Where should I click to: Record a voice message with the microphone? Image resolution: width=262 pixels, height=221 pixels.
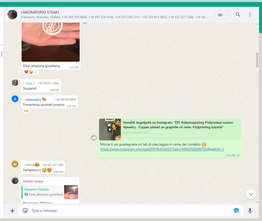click(250, 211)
